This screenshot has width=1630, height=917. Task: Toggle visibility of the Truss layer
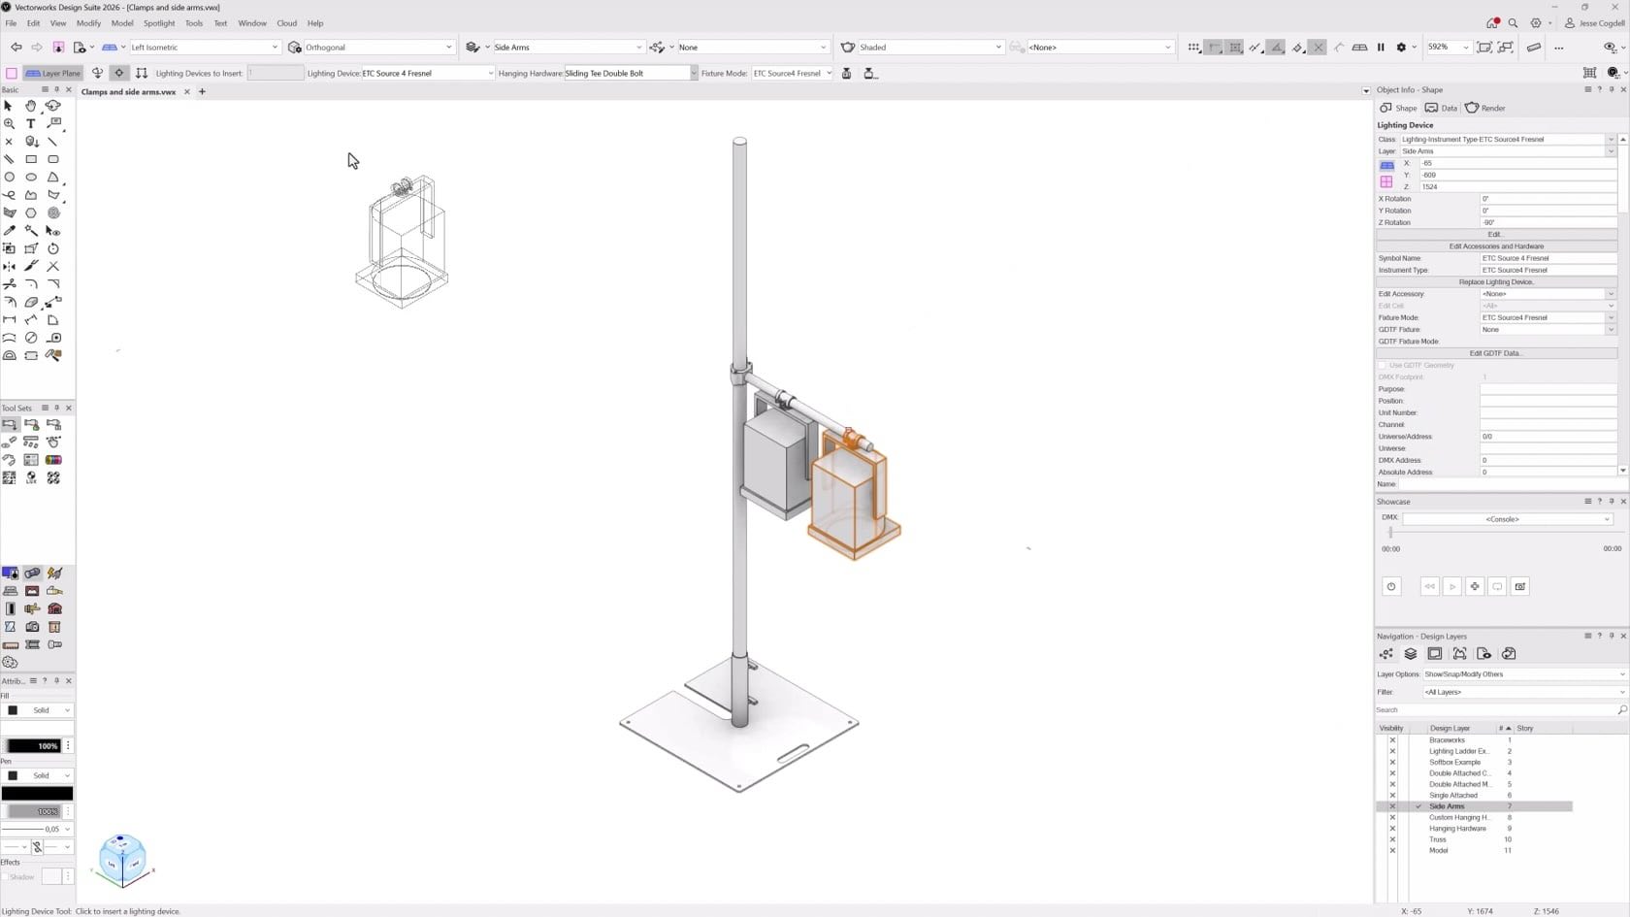click(x=1392, y=839)
